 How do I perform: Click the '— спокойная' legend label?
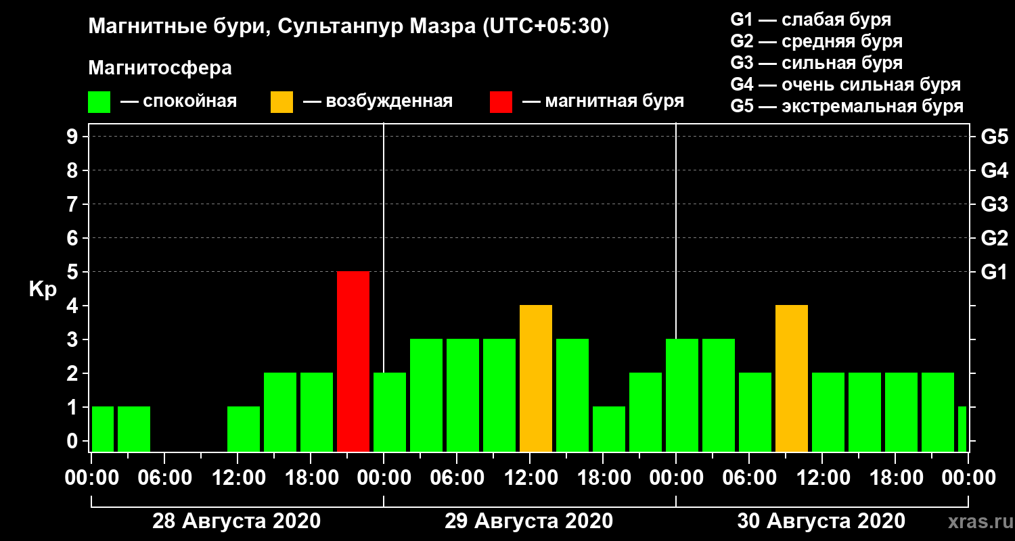pyautogui.click(x=179, y=102)
